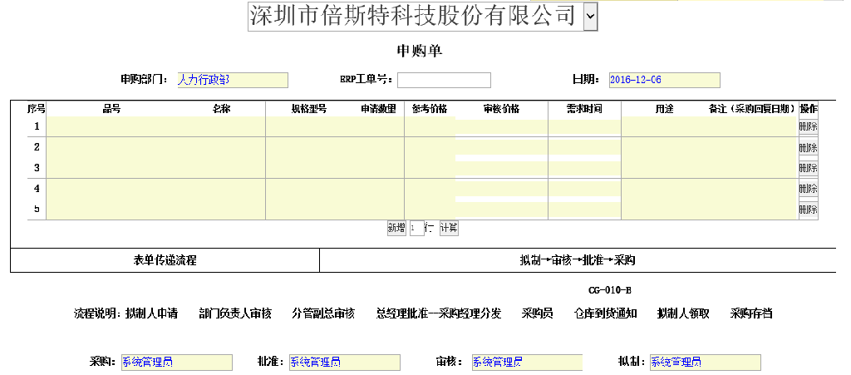Delete row 3 with its 删除 button

click(x=808, y=168)
